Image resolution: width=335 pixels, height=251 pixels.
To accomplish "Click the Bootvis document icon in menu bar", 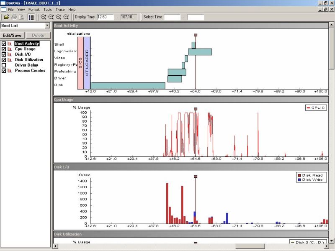I will (4, 9).
